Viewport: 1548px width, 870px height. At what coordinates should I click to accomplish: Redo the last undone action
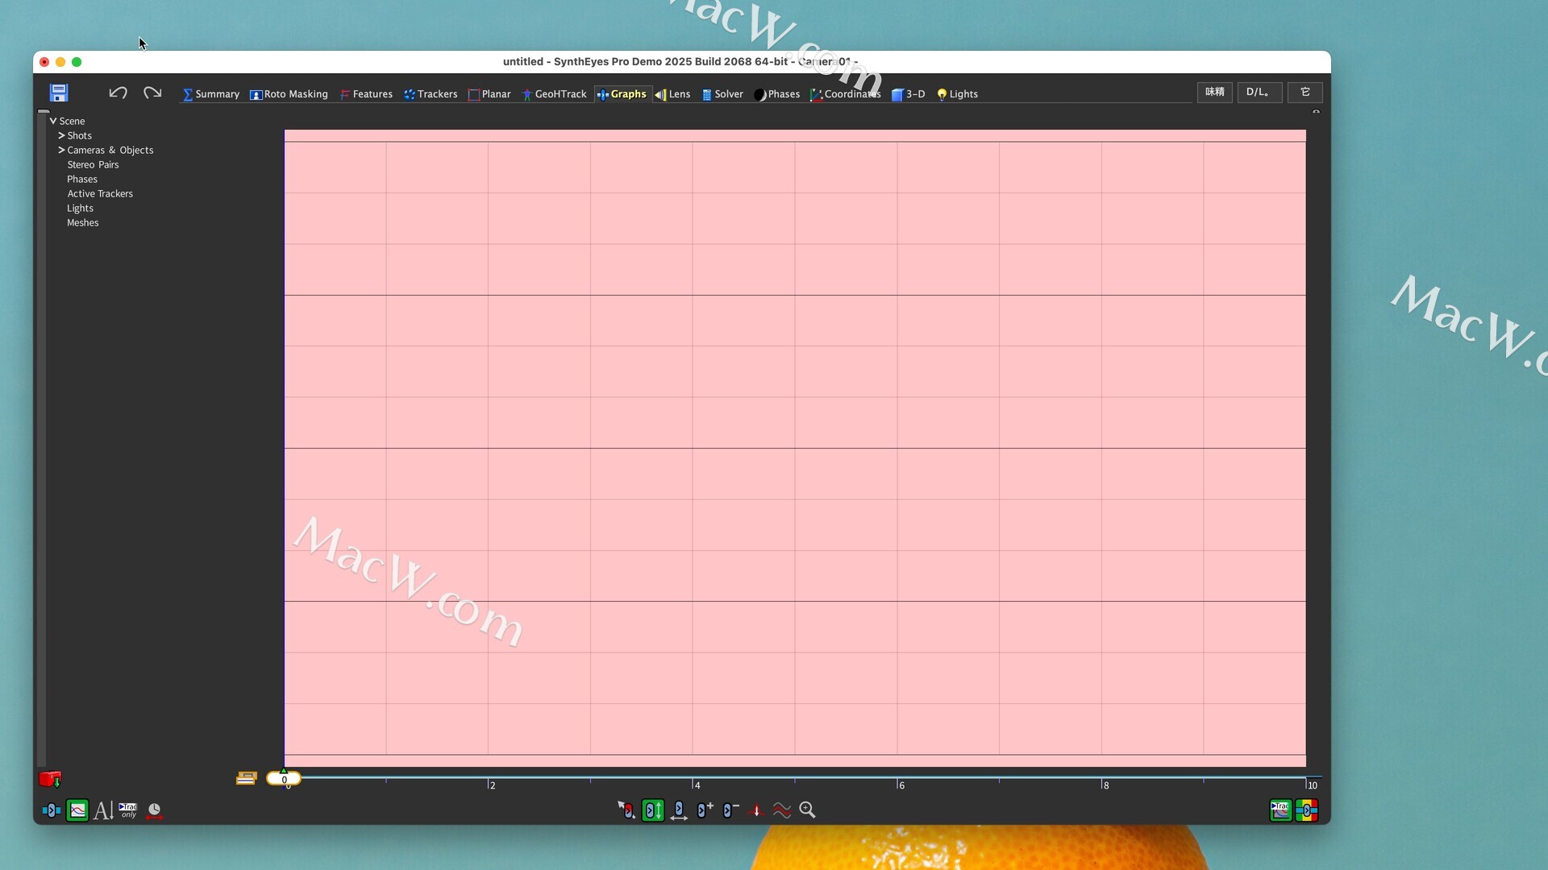(152, 93)
